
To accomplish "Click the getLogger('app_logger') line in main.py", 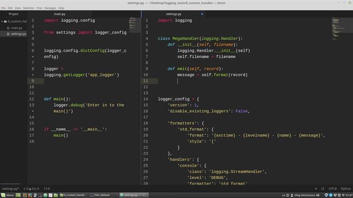I will pos(82,75).
